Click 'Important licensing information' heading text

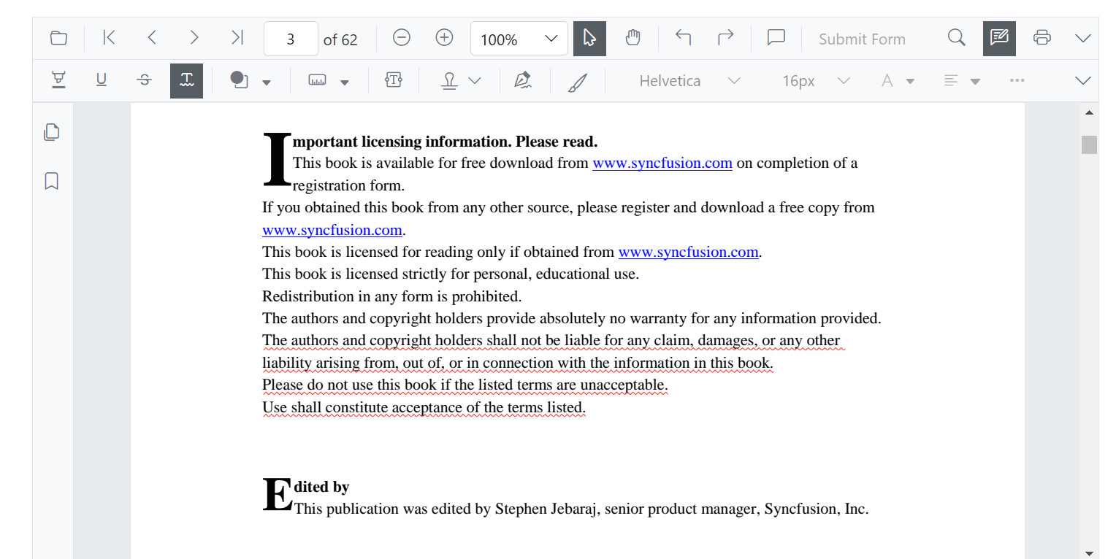point(446,142)
